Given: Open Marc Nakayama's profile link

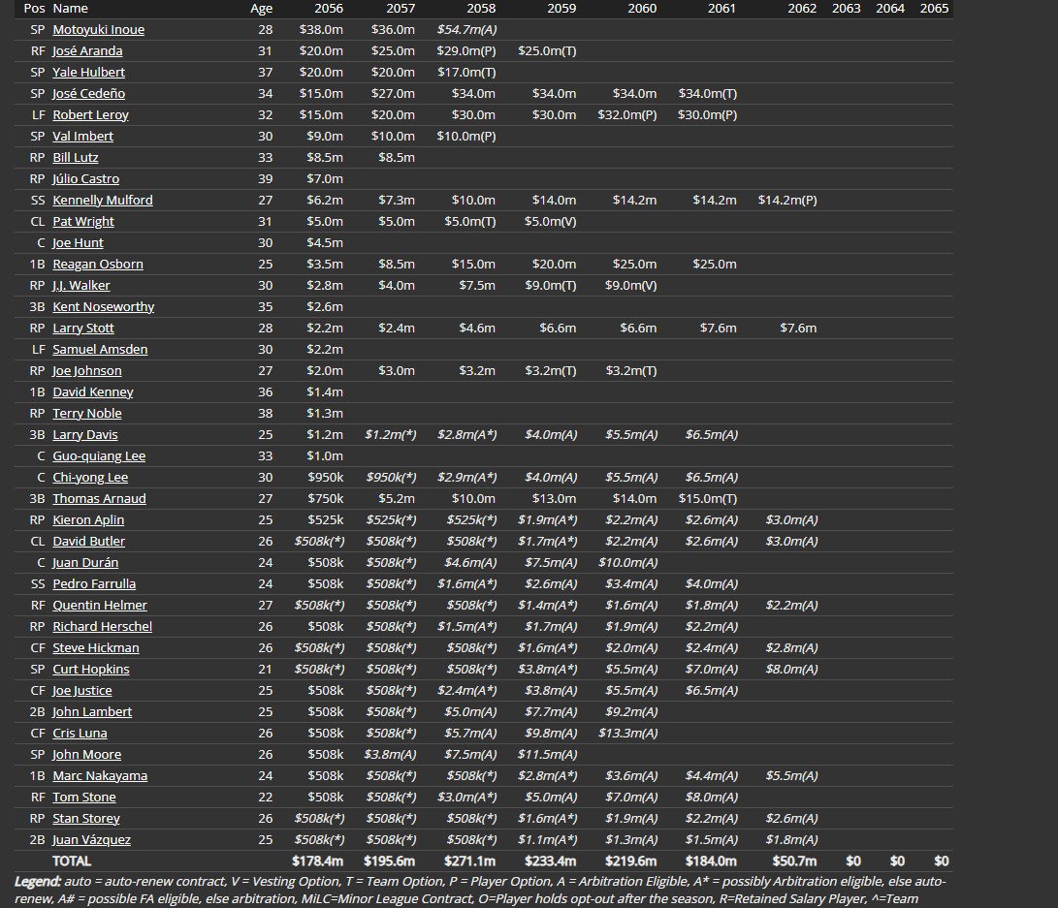Looking at the screenshot, I should click(x=100, y=776).
